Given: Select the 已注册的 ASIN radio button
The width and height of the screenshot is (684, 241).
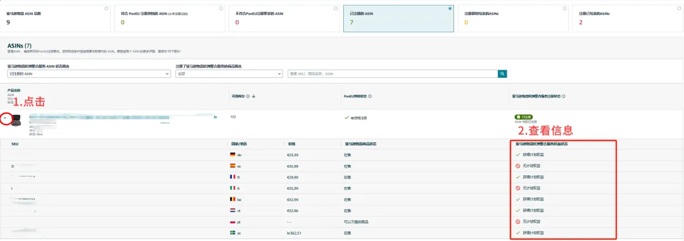Looking at the screenshot, I should tap(450, 8).
